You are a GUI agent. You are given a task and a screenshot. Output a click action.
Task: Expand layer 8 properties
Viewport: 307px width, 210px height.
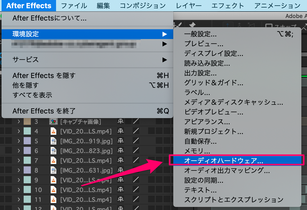click(x=19, y=170)
